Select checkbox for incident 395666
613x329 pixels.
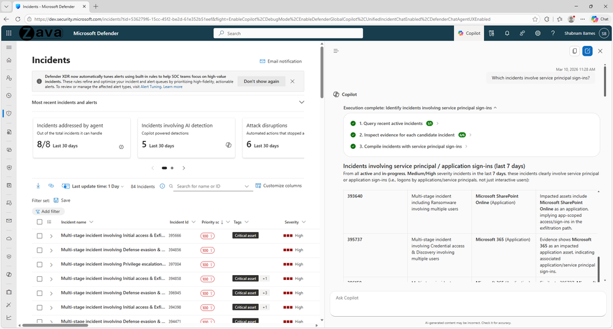pos(39,236)
